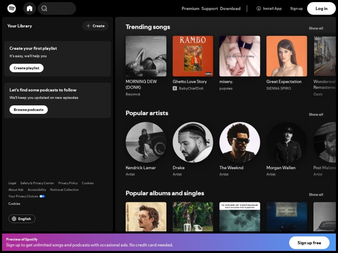Open misery. song cover art
Screen dimensions: 338x253
click(x=240, y=56)
